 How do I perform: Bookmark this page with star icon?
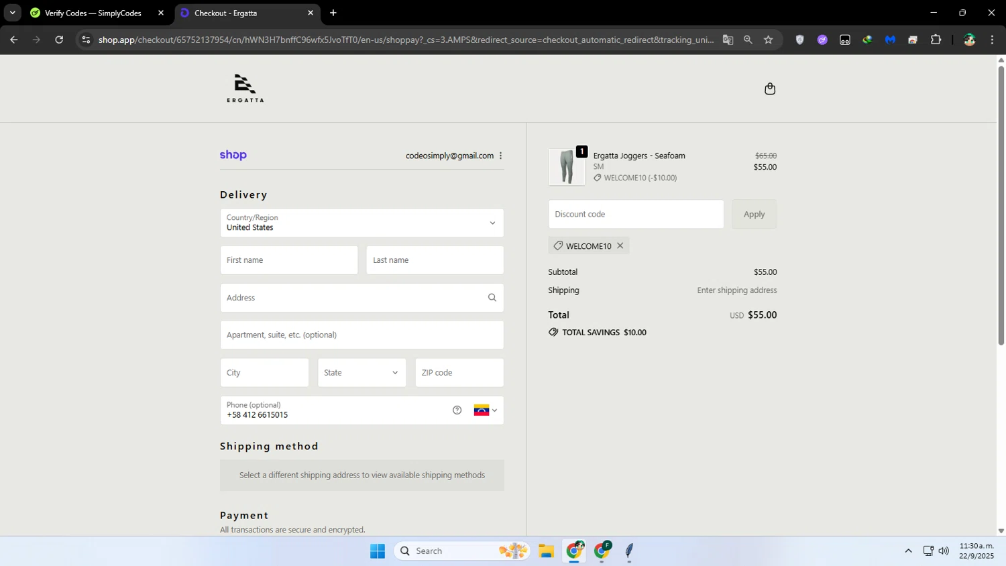coord(769,40)
